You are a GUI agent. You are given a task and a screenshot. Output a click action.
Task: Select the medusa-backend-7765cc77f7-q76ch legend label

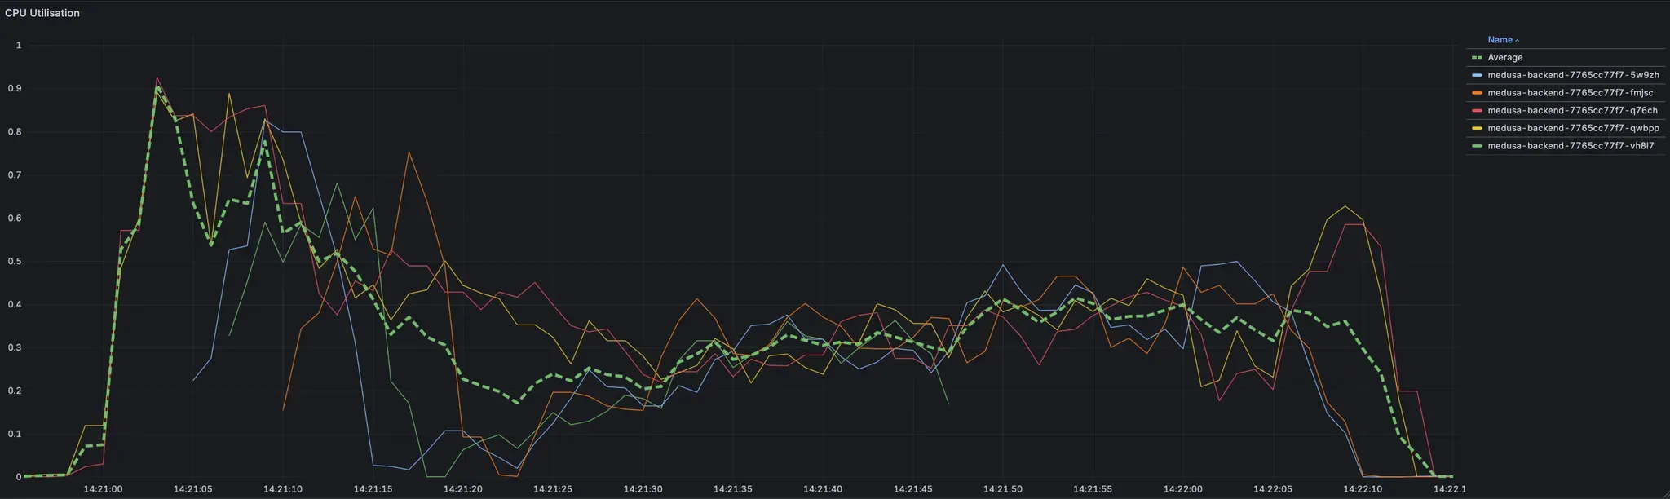(1571, 111)
